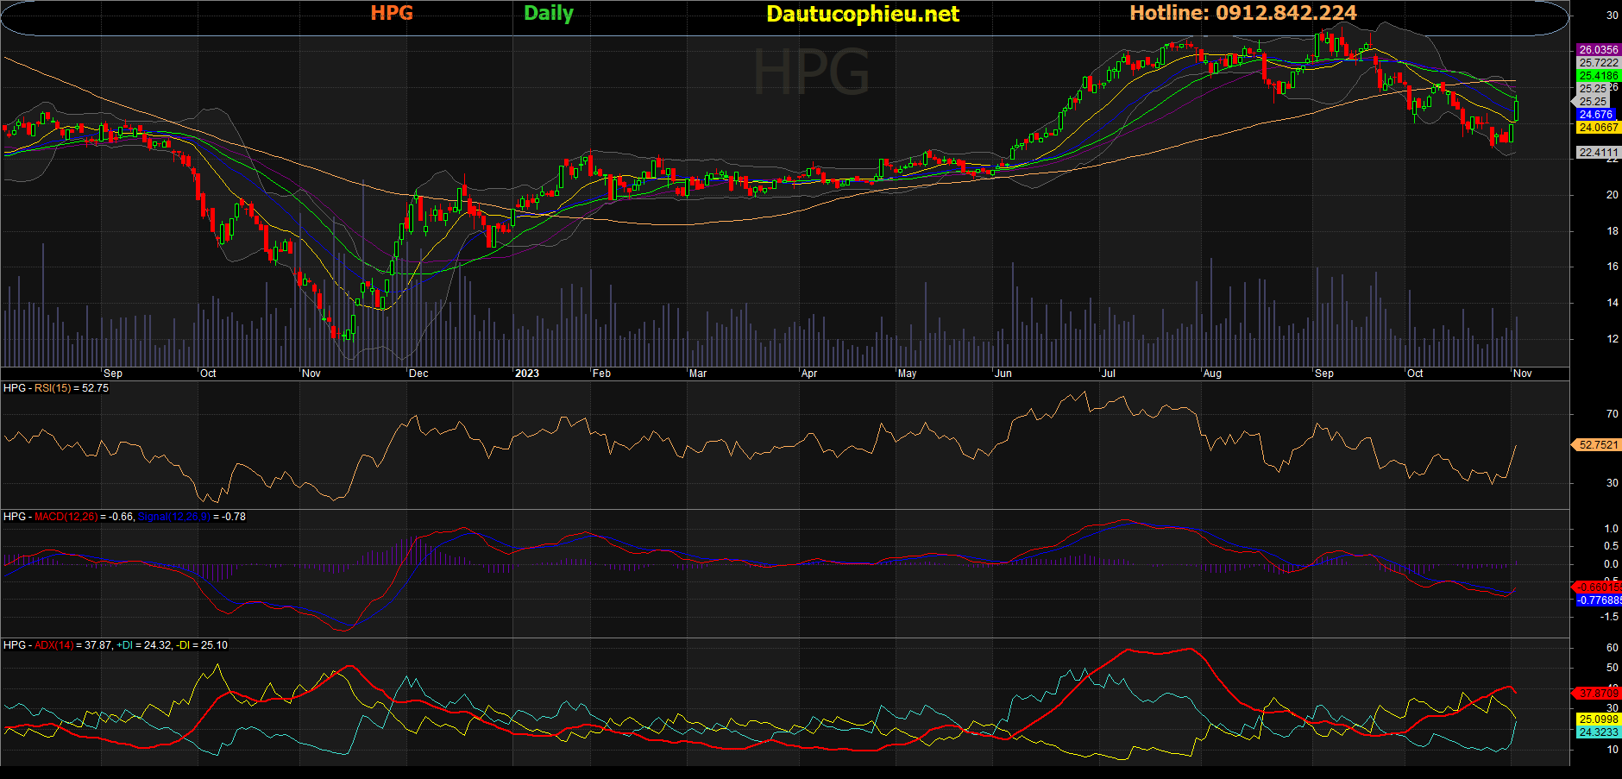Select the blue Signal(12,26,9) label
The image size is (1622, 779).
(x=173, y=517)
